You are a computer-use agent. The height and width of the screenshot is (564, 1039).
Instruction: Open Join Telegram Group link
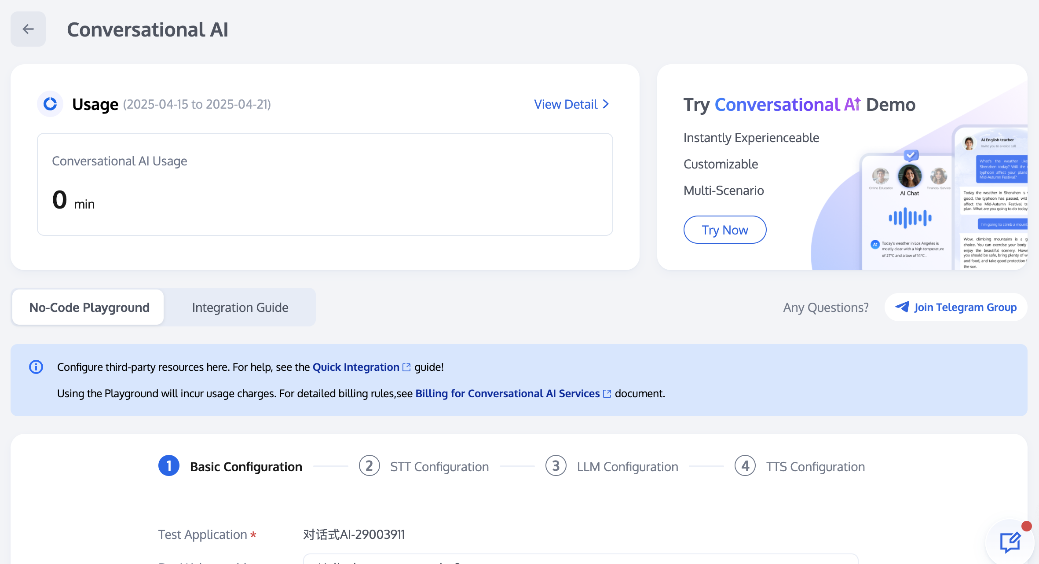(965, 307)
